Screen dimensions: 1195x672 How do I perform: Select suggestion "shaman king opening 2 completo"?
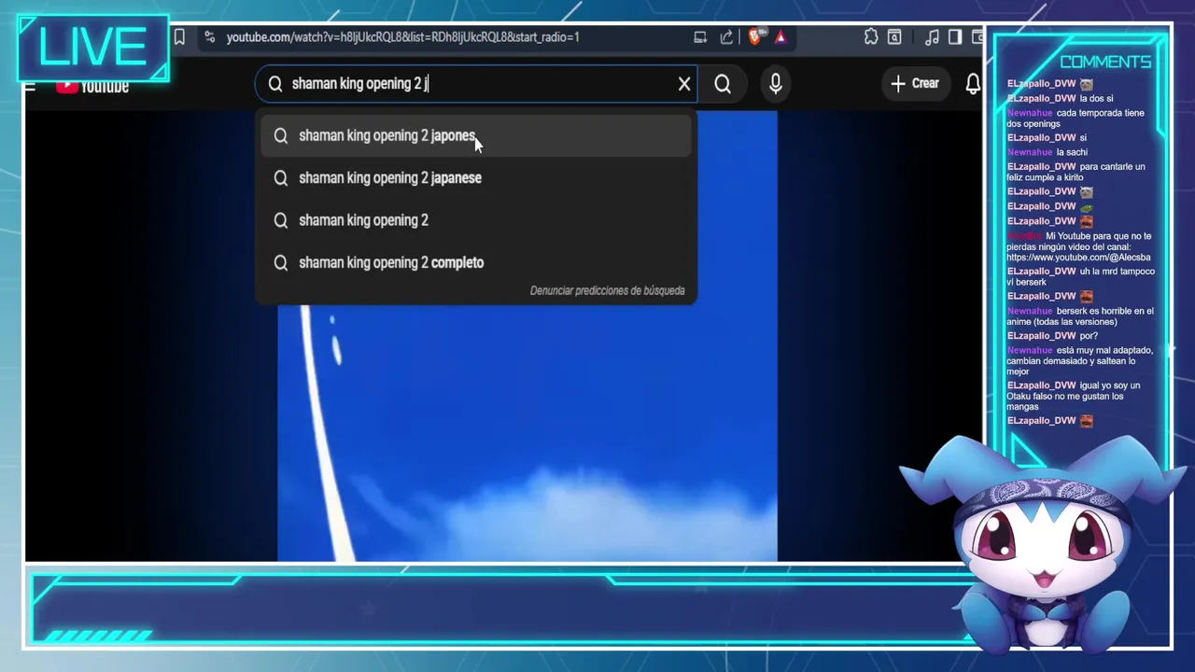tap(476, 262)
